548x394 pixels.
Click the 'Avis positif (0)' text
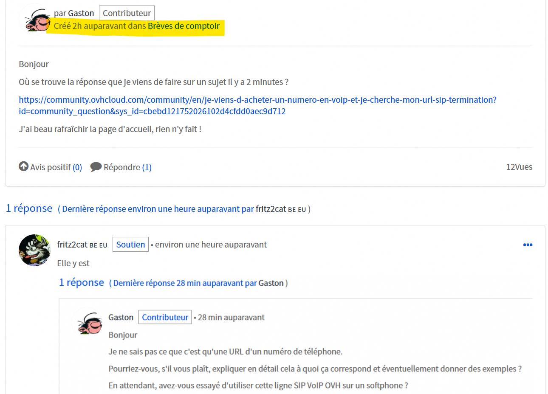[x=56, y=167]
